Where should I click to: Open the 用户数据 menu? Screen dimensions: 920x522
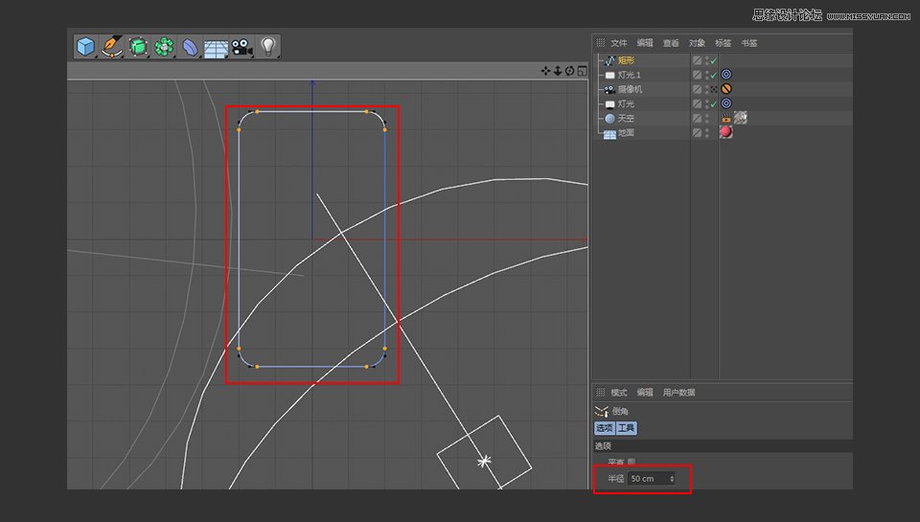(x=678, y=393)
